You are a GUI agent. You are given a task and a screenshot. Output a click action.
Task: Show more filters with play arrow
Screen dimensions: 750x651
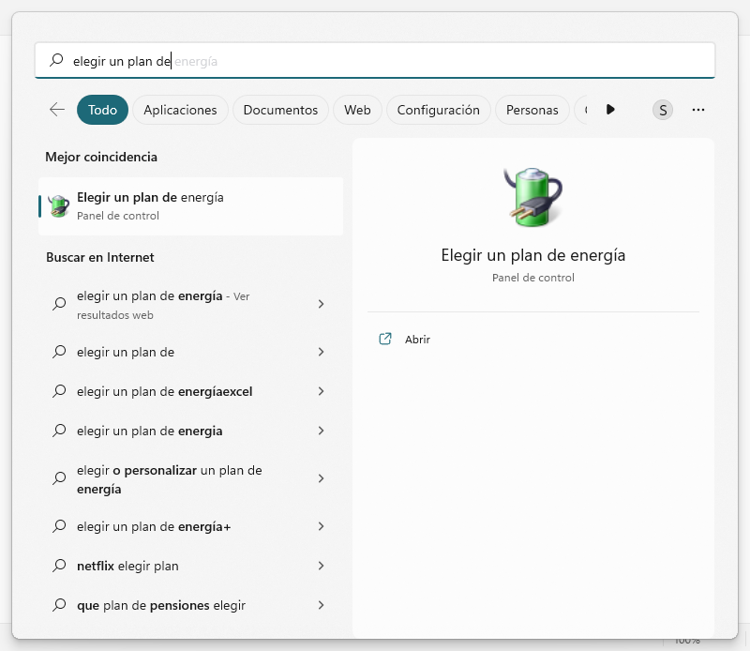(x=610, y=110)
